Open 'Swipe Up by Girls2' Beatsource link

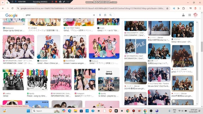coord(14,30)
